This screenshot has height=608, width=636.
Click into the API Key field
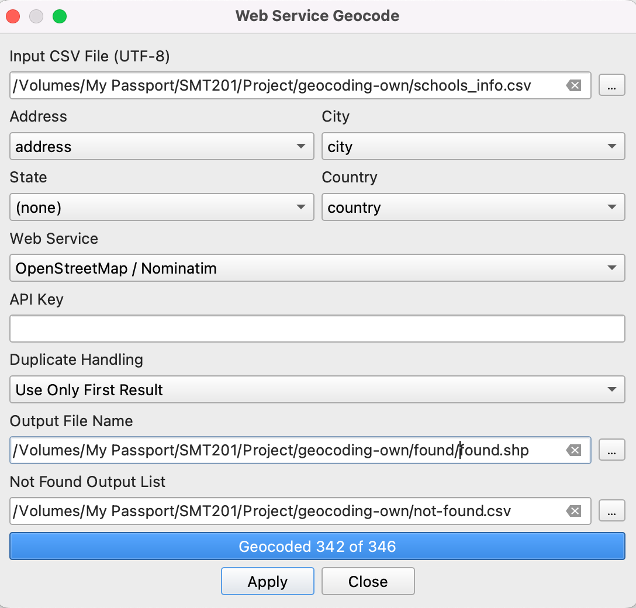click(x=317, y=329)
